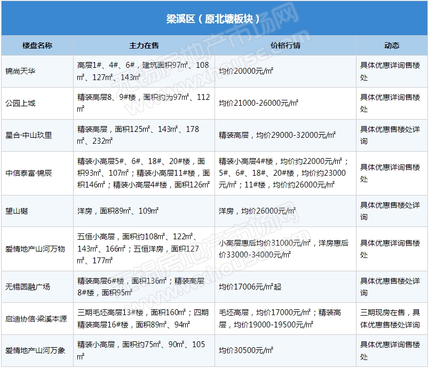The image size is (429, 368).
Task: Click the property name 望山樾
Action: [17, 211]
